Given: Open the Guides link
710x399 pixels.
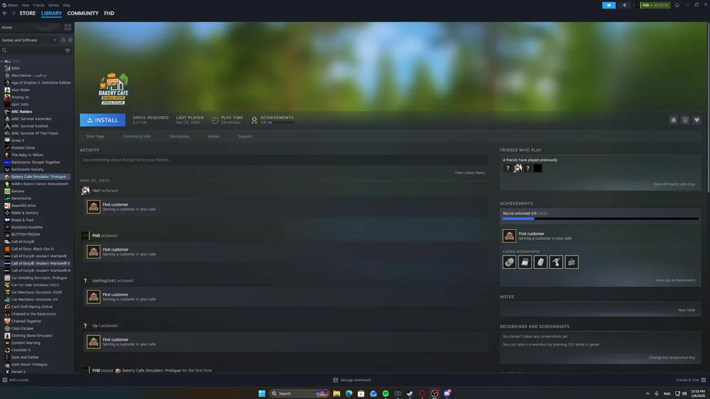Looking at the screenshot, I should (214, 136).
